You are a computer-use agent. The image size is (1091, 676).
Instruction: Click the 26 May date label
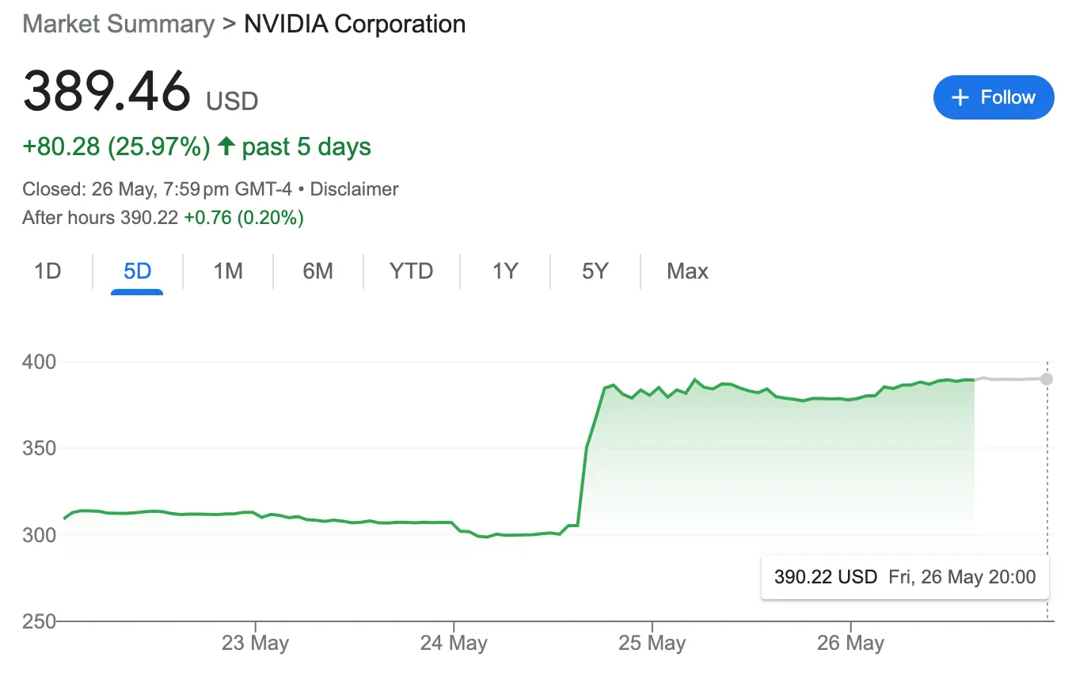click(850, 643)
